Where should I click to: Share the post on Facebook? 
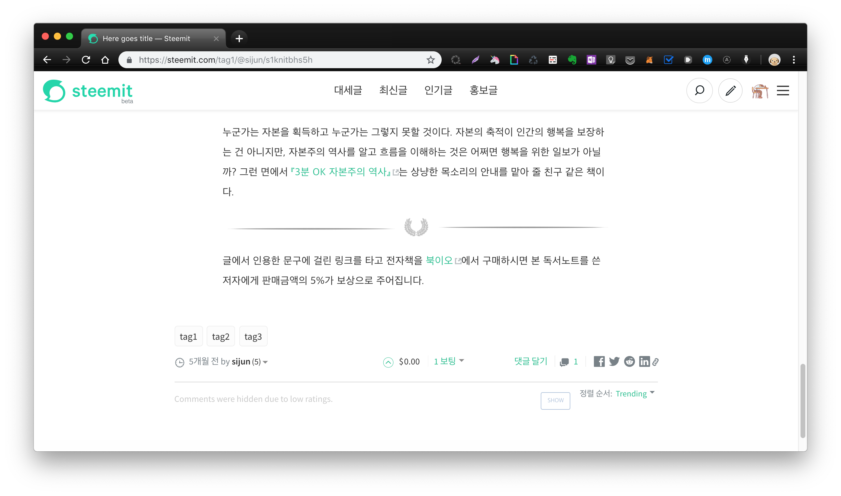tap(599, 362)
